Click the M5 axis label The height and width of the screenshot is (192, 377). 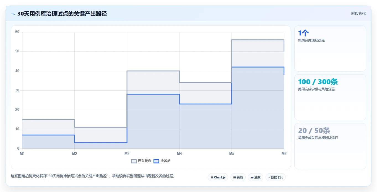pos(232,153)
